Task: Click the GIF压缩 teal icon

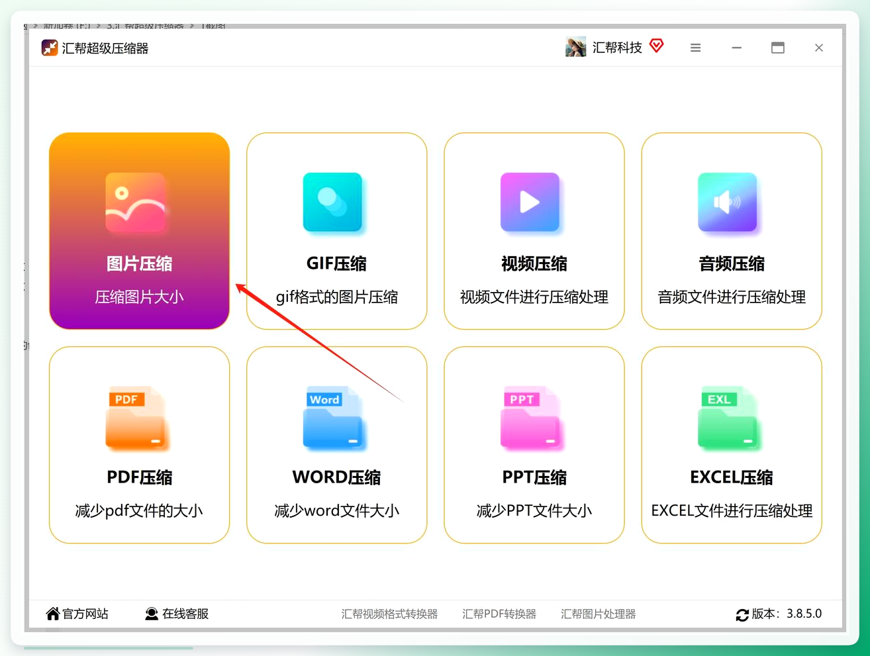Action: click(x=333, y=203)
